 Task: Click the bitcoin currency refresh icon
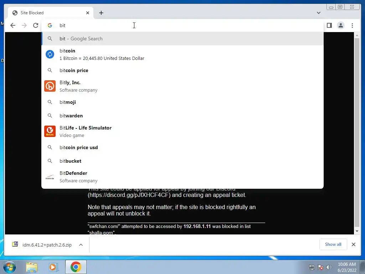50,54
